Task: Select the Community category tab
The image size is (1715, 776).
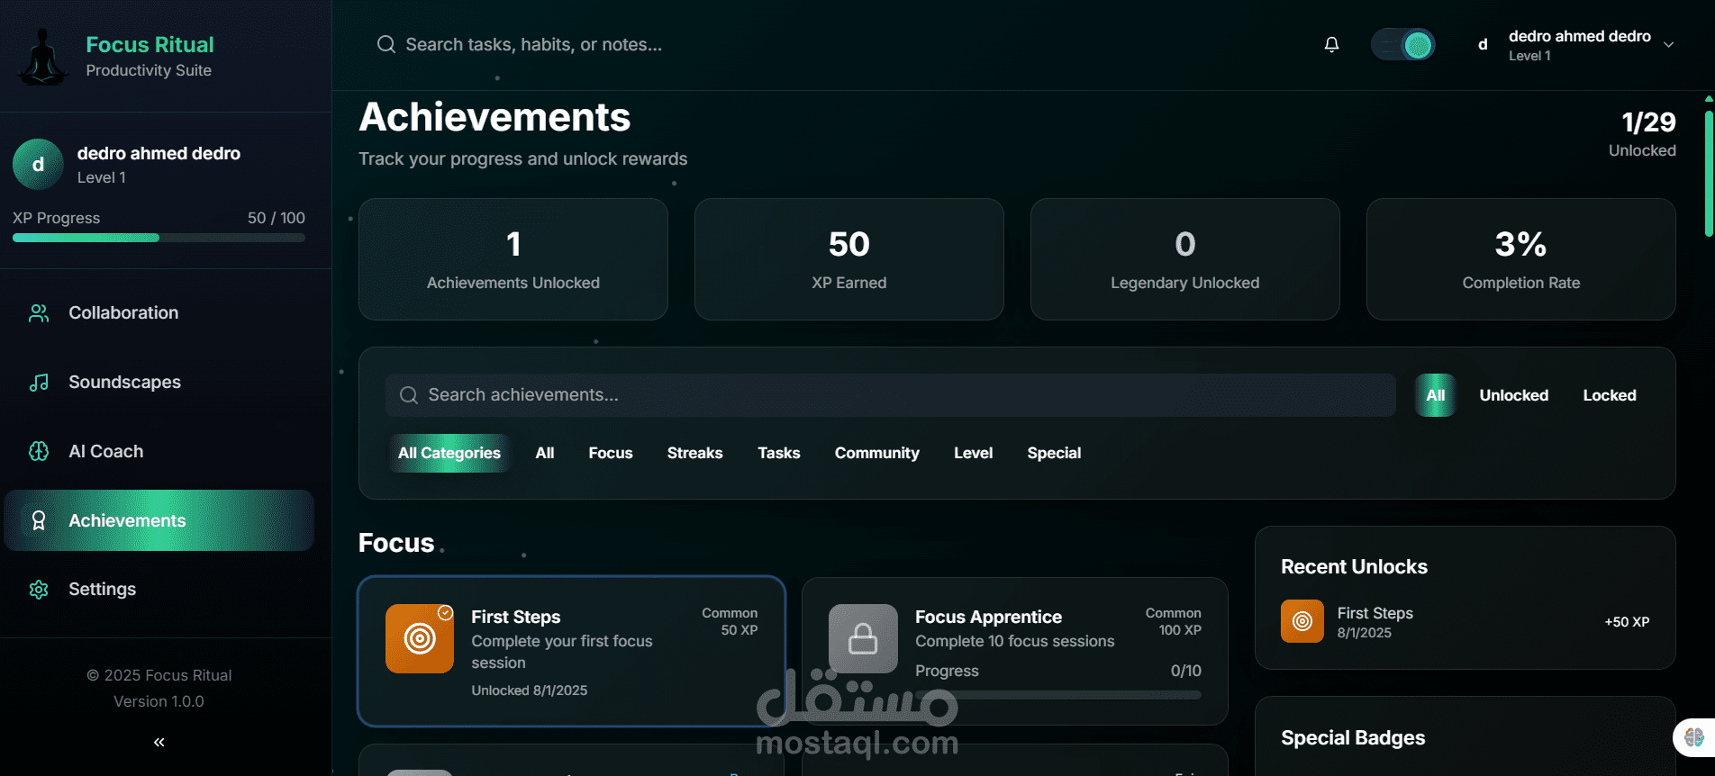Action: click(x=877, y=453)
